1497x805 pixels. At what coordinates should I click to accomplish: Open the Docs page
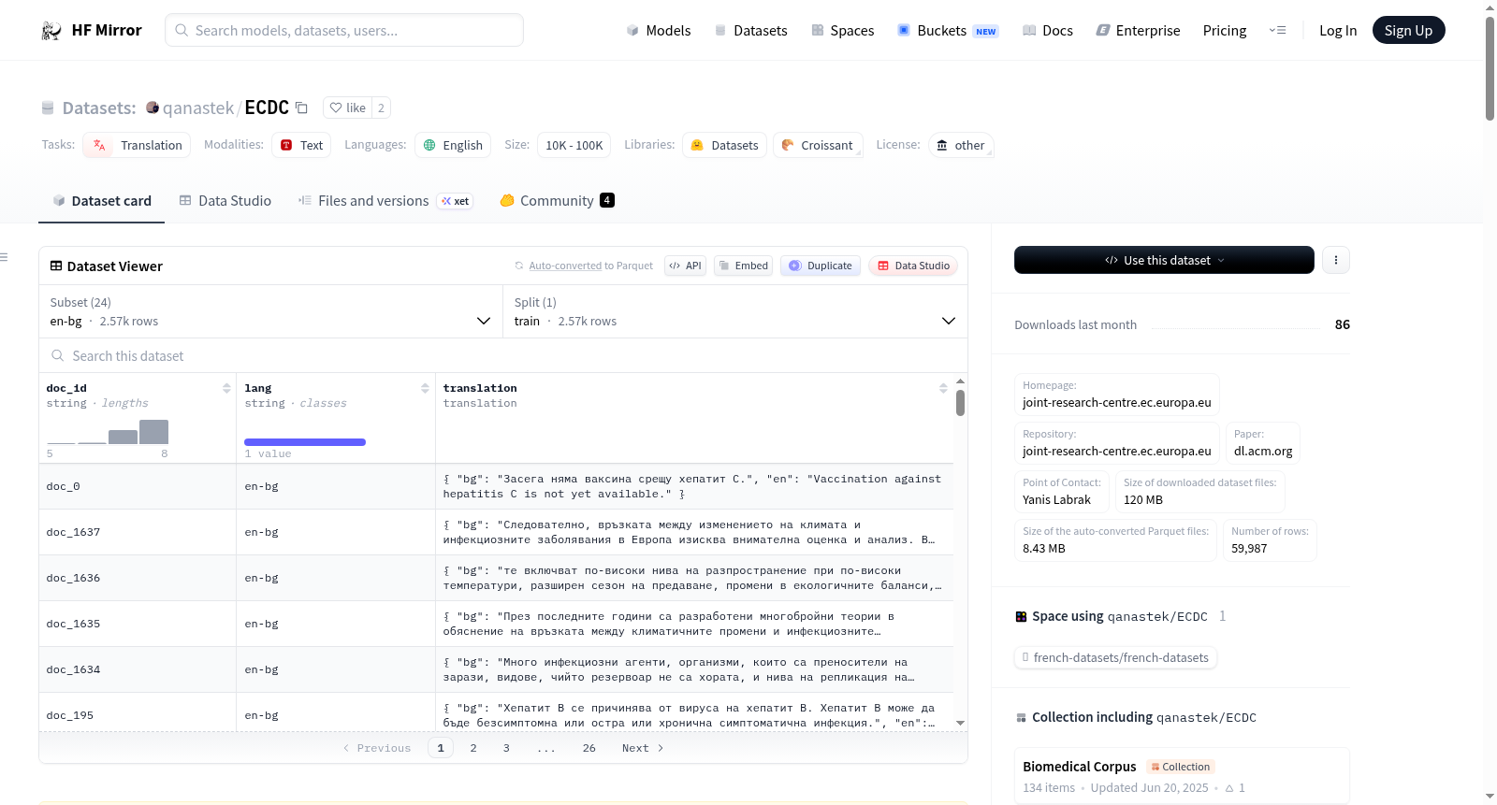pyautogui.click(x=1048, y=30)
